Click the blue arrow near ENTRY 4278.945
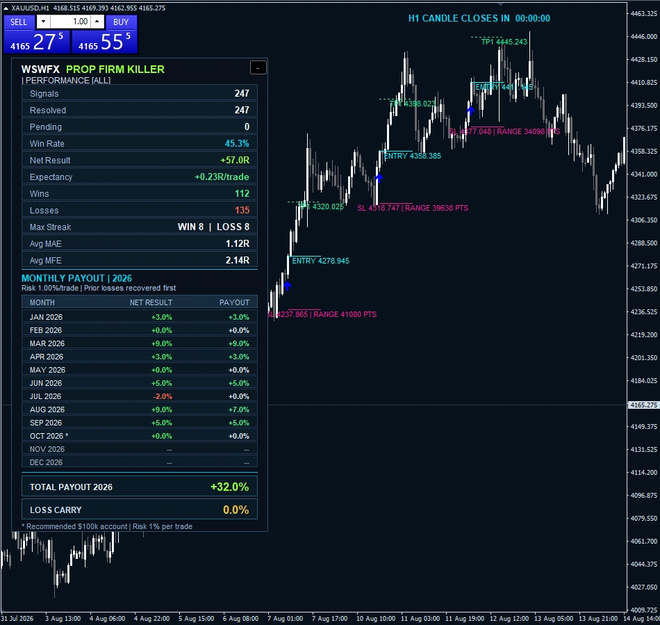Image resolution: width=660 pixels, height=625 pixels. (287, 286)
